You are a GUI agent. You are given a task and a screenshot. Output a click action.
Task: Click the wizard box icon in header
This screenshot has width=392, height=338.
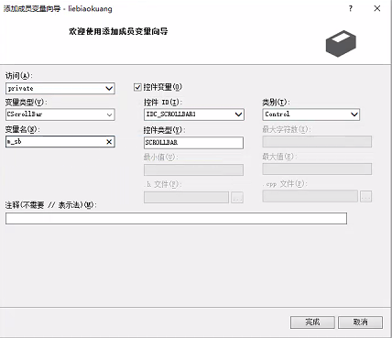point(341,43)
